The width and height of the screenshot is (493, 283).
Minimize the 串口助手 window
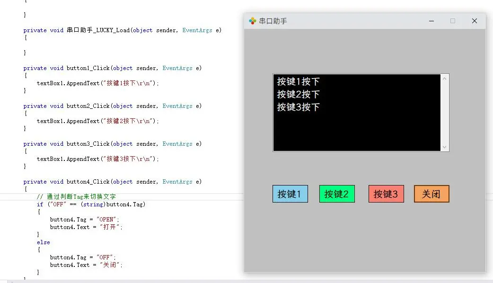coord(431,21)
